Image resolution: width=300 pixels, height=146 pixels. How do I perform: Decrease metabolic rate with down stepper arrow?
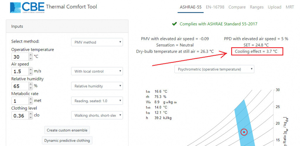point(31,102)
